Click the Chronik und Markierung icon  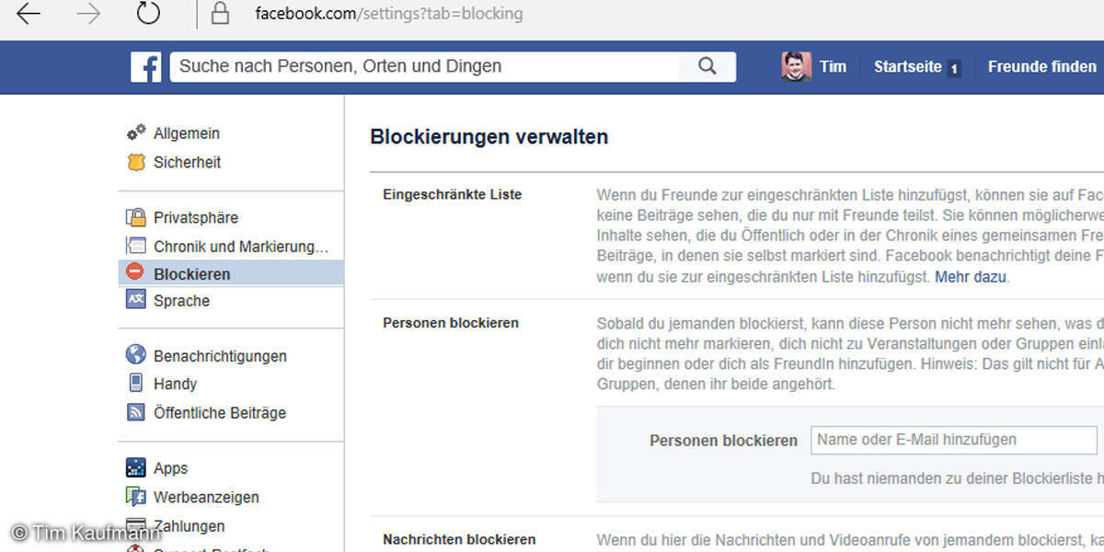click(136, 246)
